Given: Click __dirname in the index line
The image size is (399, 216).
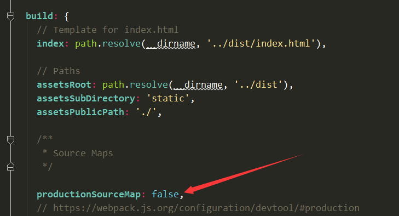Looking at the screenshot, I should coord(170,44).
